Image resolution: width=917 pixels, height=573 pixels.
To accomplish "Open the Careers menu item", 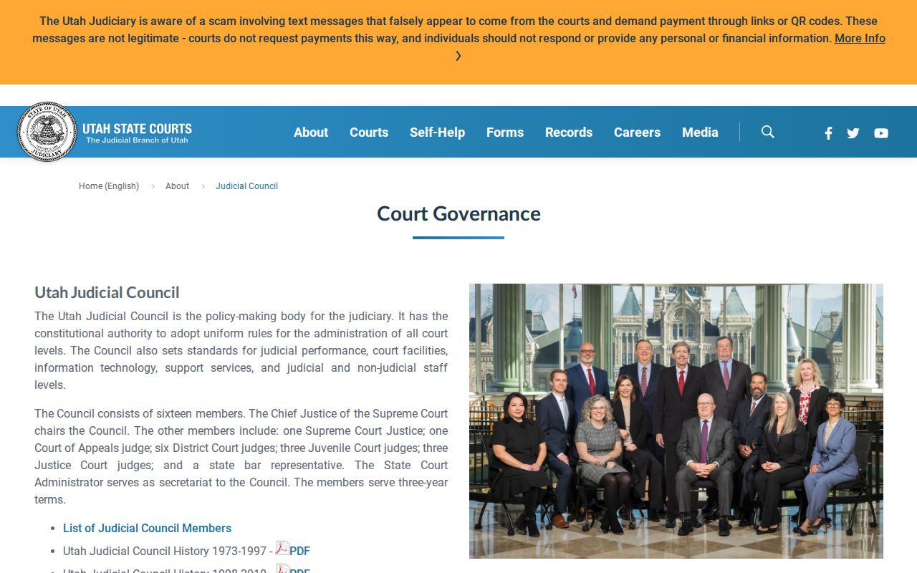I will pyautogui.click(x=637, y=133).
